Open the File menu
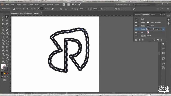Viewport: 171px width, 96px height. (7, 5)
